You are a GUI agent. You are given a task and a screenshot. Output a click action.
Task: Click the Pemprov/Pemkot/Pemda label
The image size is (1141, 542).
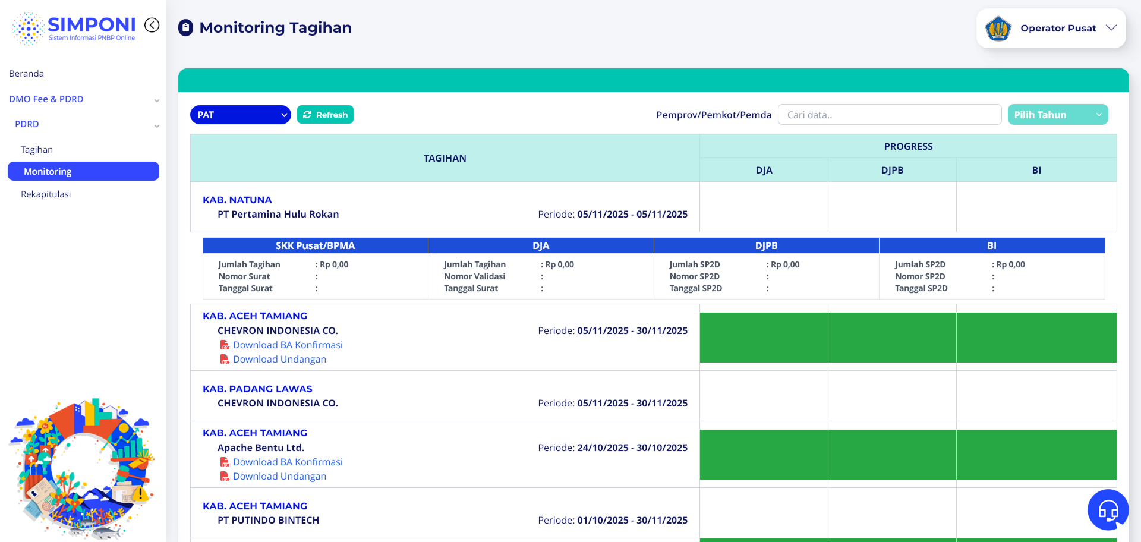pos(714,115)
